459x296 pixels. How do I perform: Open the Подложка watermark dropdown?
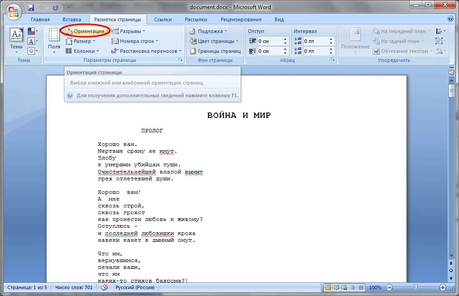[208, 31]
